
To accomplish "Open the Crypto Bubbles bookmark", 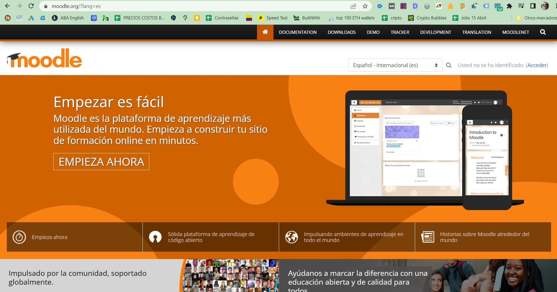I will [427, 18].
